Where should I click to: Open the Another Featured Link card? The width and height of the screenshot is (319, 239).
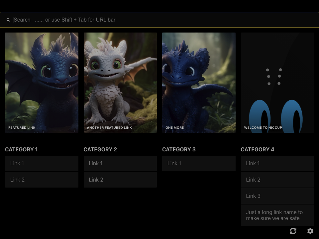120,83
